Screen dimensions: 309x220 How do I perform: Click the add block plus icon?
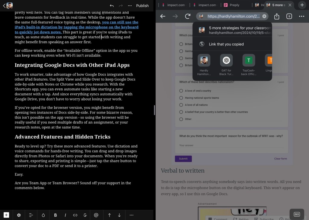pyautogui.click(x=6, y=215)
